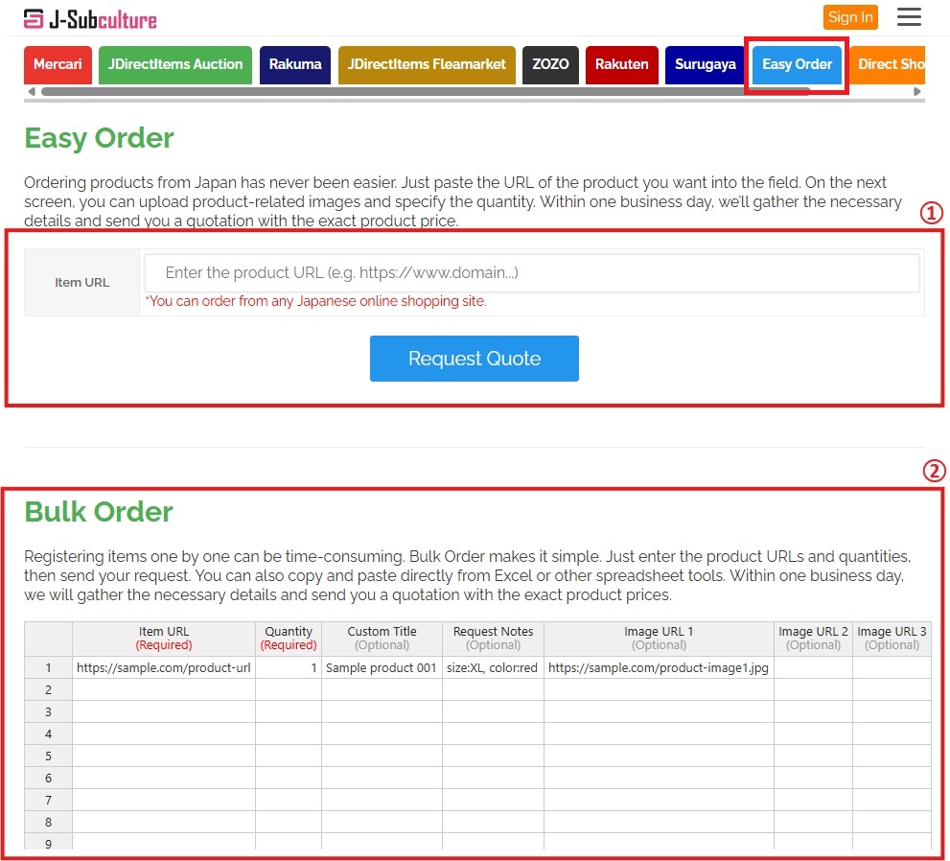Select the sample Item URL cell in row 1
950x861 pixels.
(x=164, y=667)
